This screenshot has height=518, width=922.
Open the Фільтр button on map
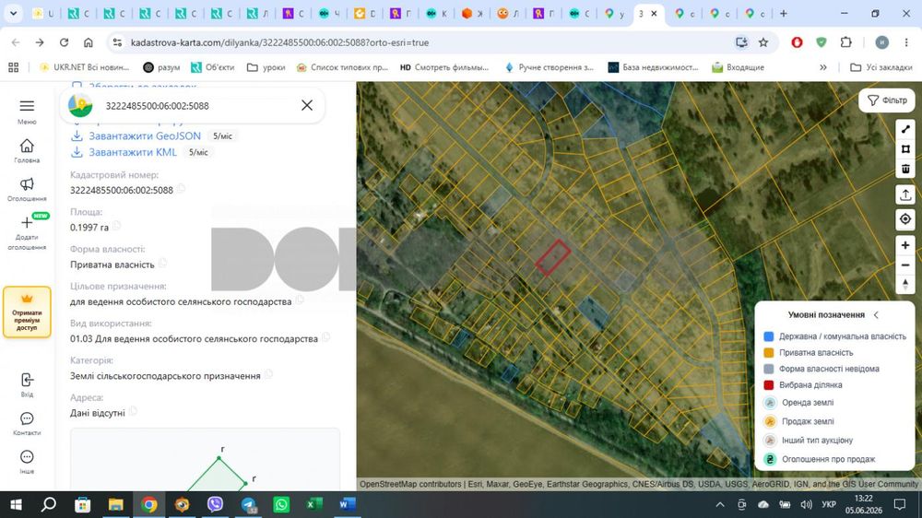[887, 100]
